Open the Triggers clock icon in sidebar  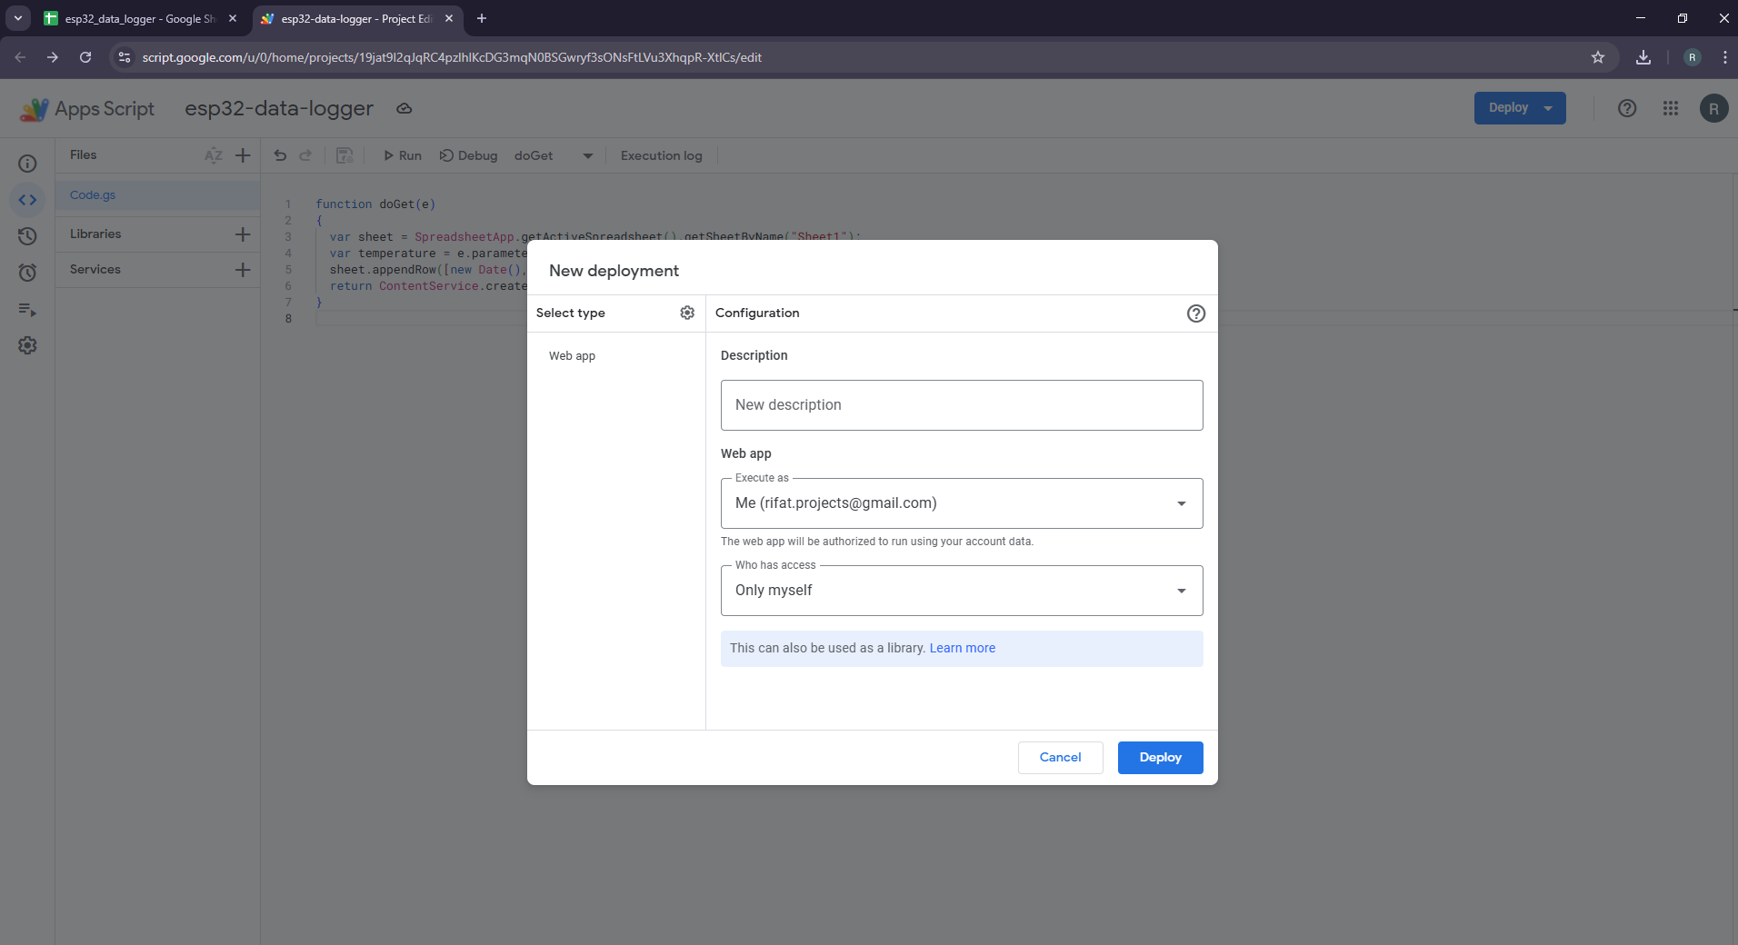coord(27,273)
